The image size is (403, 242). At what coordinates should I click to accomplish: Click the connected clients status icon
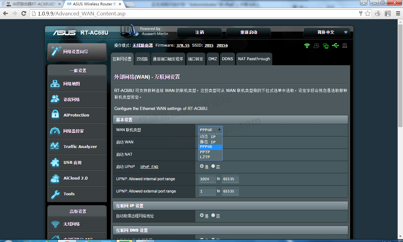316,46
